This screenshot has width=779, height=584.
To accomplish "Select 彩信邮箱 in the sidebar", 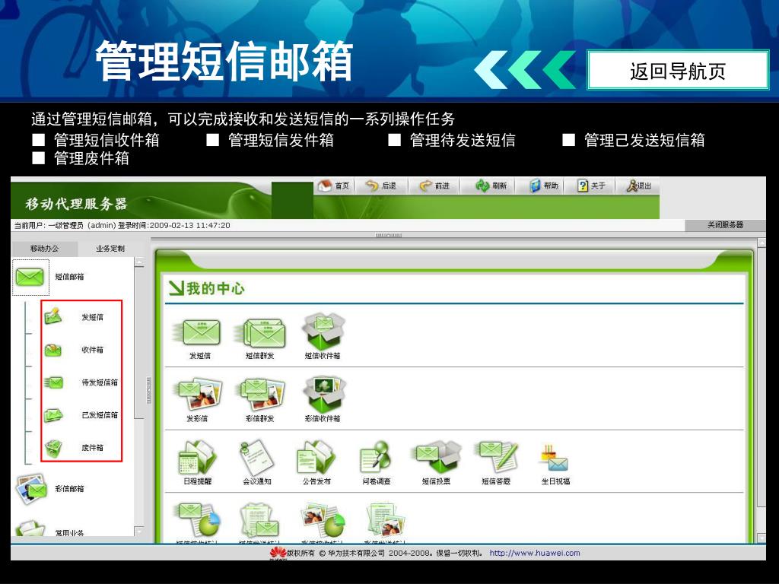I will [x=49, y=489].
